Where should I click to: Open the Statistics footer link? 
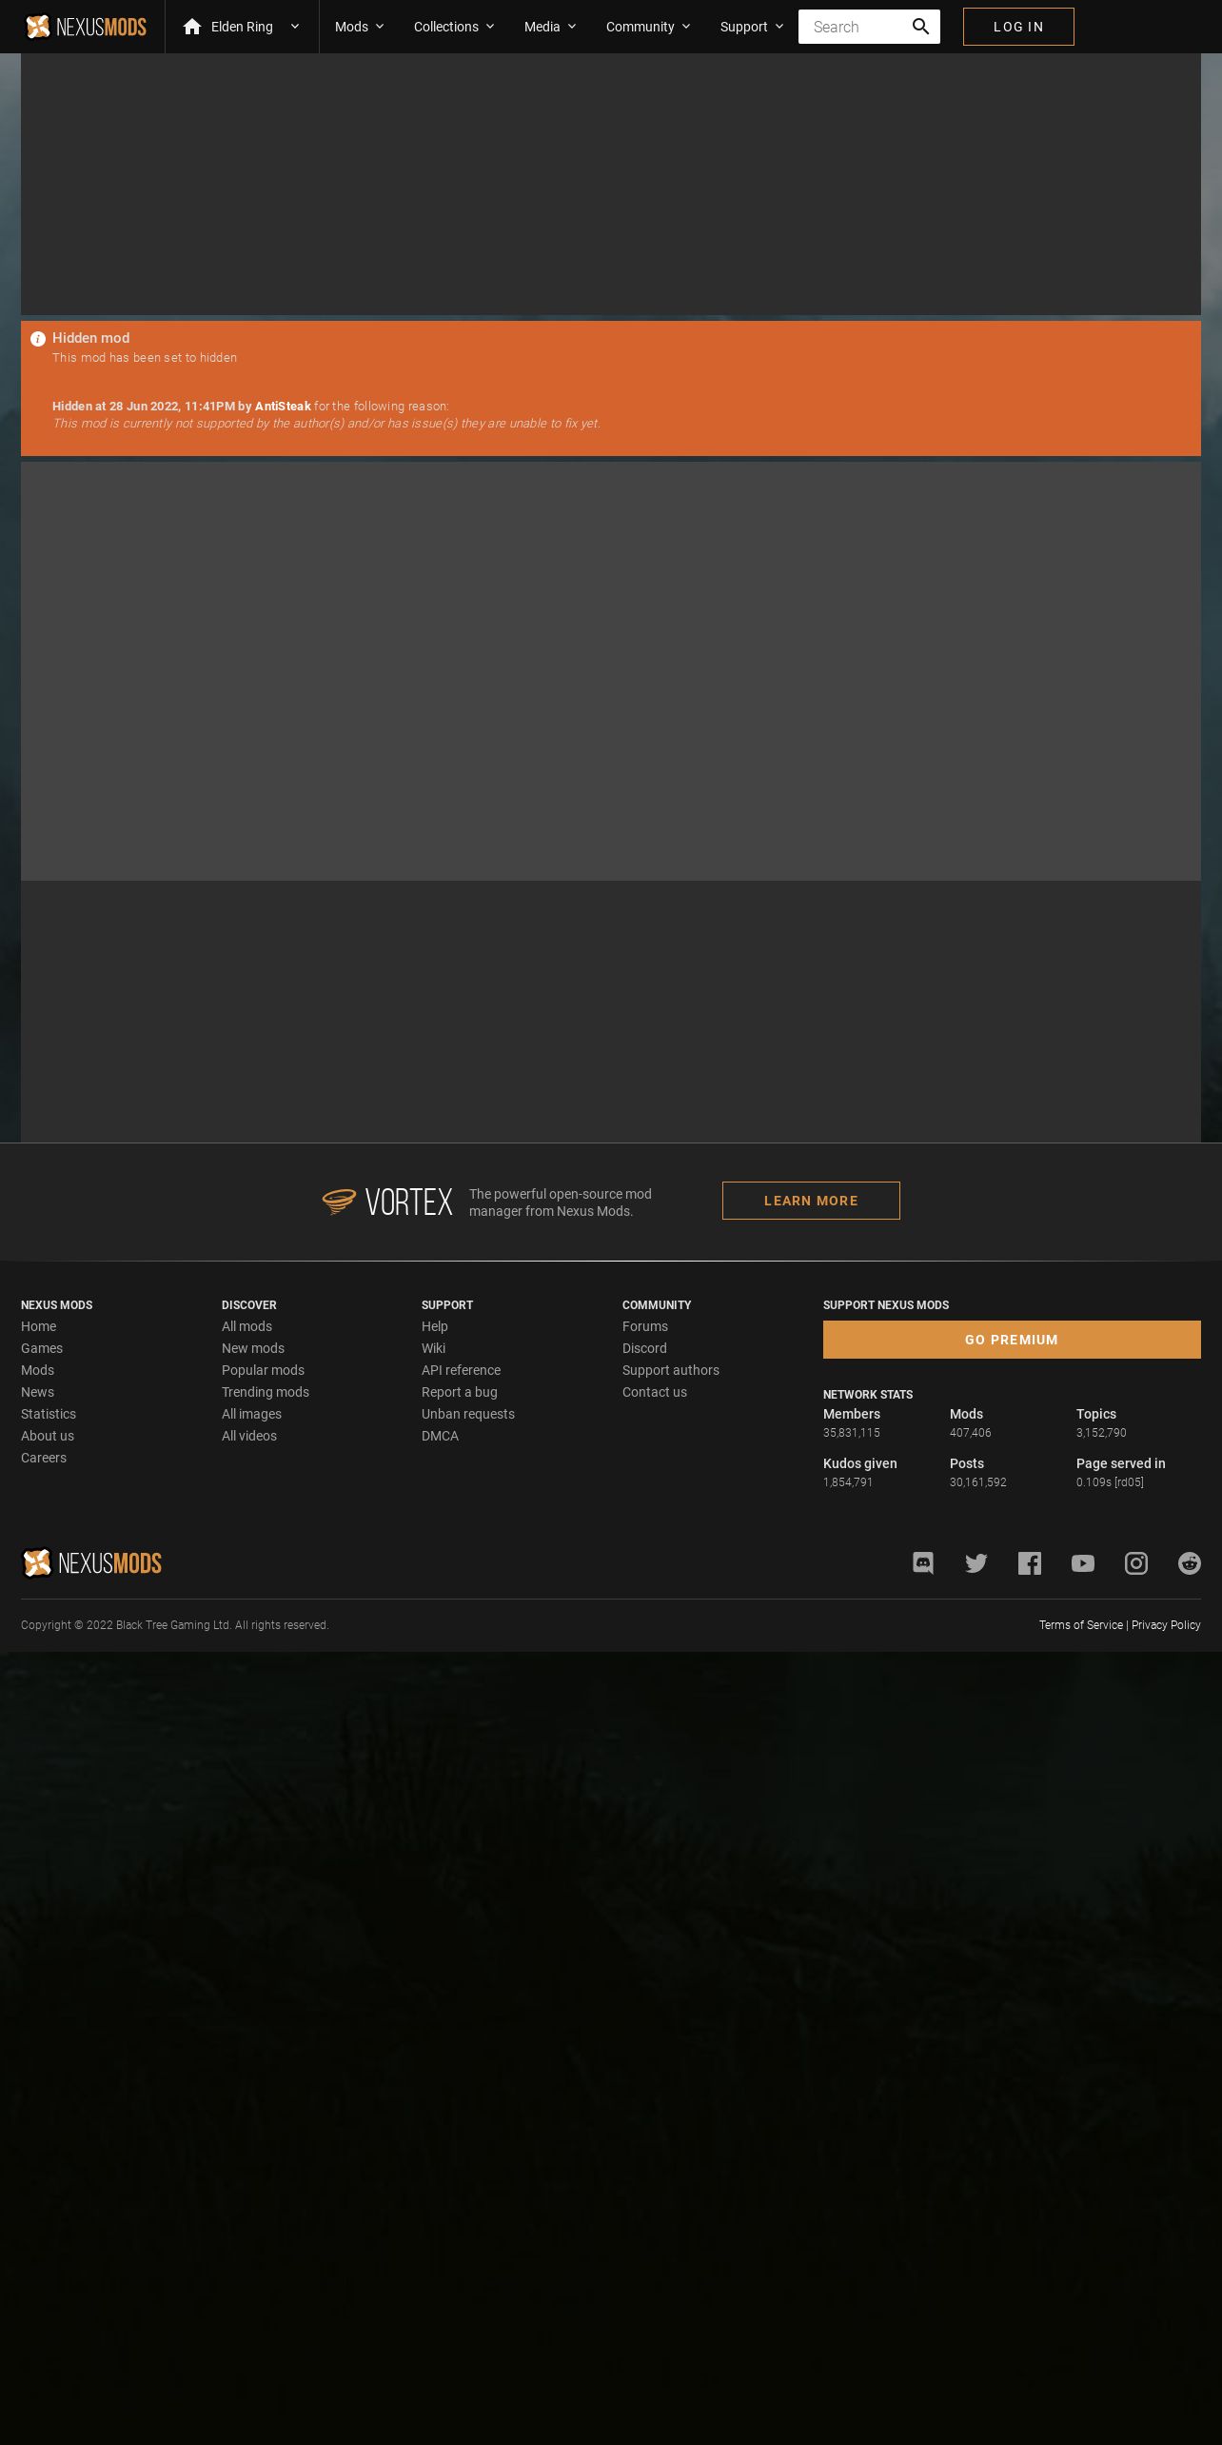[49, 1414]
